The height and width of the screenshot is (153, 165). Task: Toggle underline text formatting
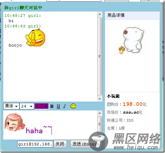point(58,107)
